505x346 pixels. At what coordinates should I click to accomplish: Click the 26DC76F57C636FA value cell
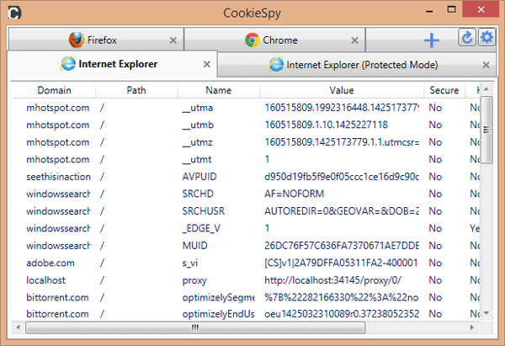pos(342,246)
